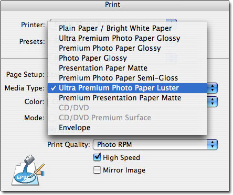Click checked Ultra Premium Photo Paper Luster

pos(127,88)
